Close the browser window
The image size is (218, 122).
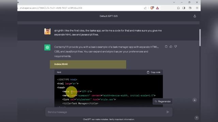pyautogui.click(x=197, y=2)
